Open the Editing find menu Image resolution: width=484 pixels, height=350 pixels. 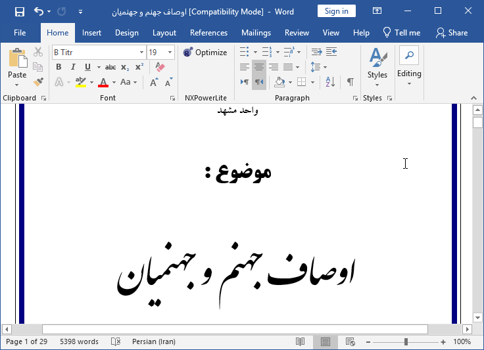coord(409,66)
